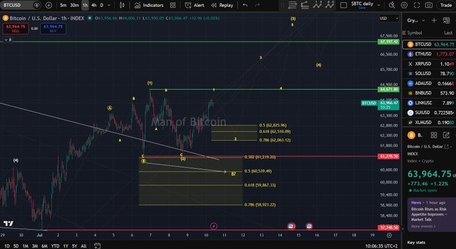
Task: Add symbol to watchlist plus icon
Action: 434,20
